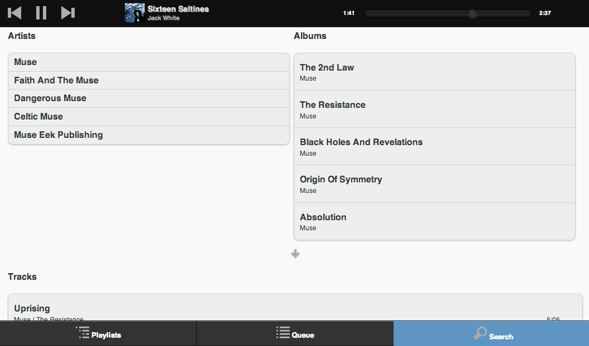Pause the current song
This screenshot has width=589, height=346.
coord(41,13)
